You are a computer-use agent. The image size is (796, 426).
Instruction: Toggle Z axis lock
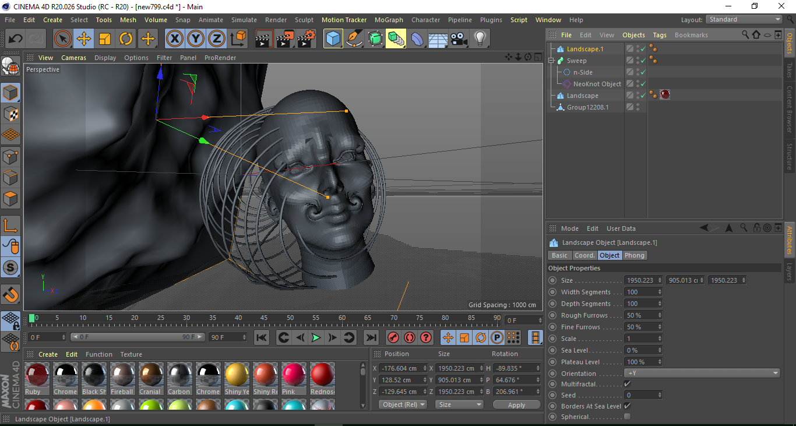point(217,39)
